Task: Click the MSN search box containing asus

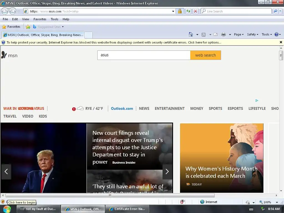Action: point(144,55)
